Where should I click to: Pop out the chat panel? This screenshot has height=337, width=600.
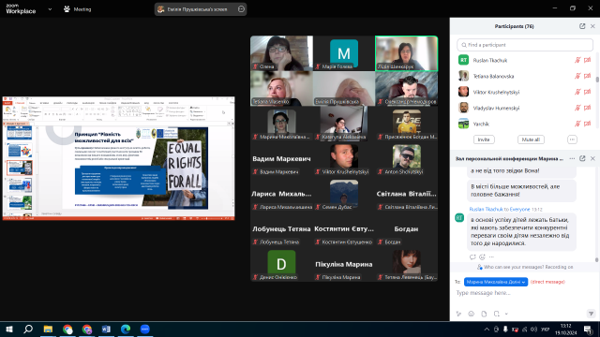point(582,158)
